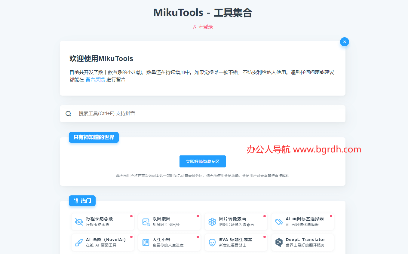Click the 欢迎使用MikuTools heading
The width and height of the screenshot is (408, 254).
point(101,59)
